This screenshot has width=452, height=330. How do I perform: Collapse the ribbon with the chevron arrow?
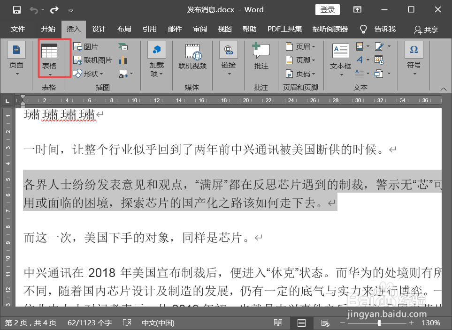point(444,89)
